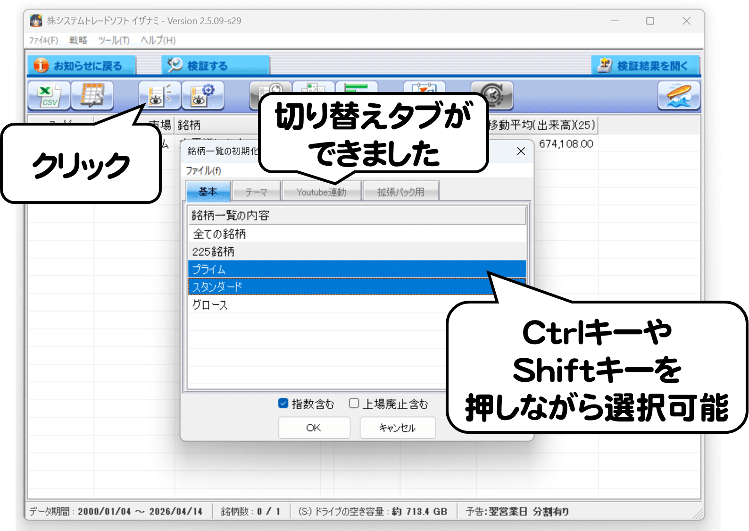
Task: Enable the 上場廃止含む checkbox
Action: tap(354, 404)
